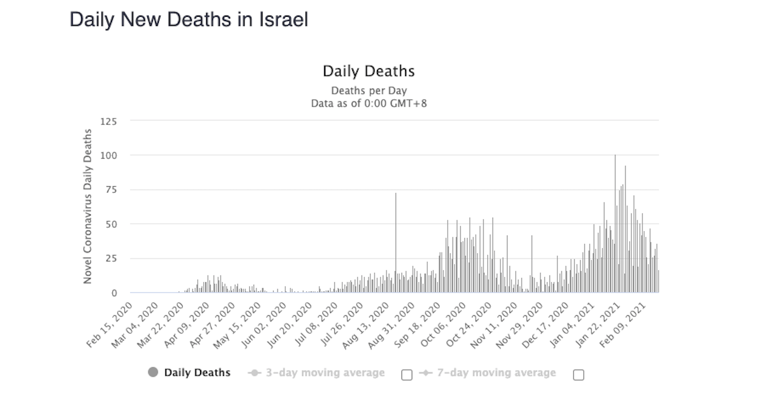Click the "Daily Deaths" chart title

(369, 71)
